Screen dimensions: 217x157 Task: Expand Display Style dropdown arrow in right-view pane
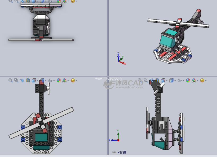point(175,81)
